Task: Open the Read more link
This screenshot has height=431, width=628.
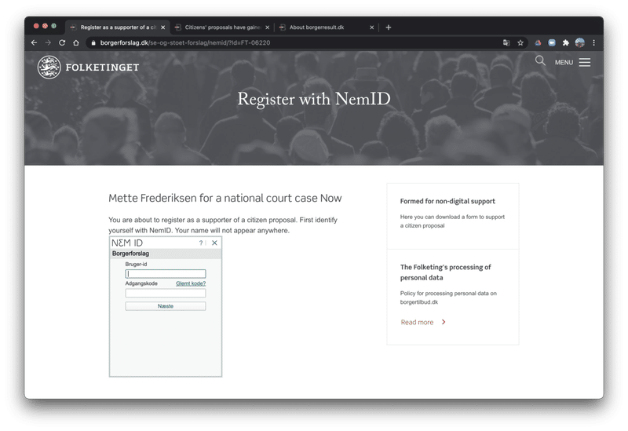Action: tap(417, 322)
